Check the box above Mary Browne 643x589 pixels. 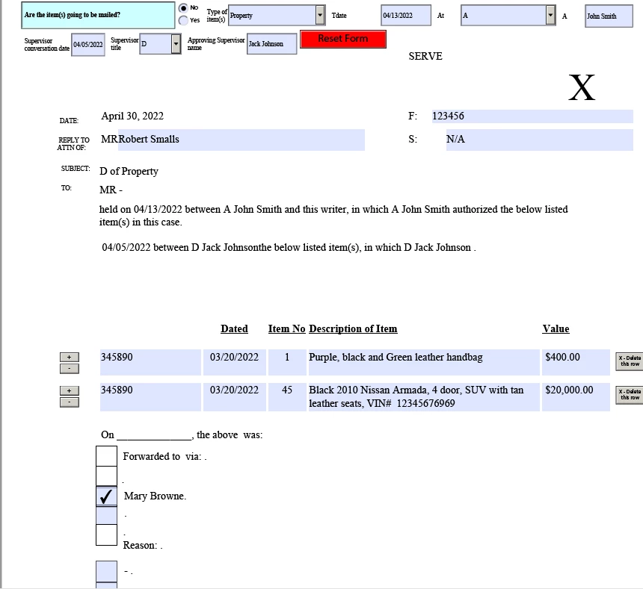point(107,476)
